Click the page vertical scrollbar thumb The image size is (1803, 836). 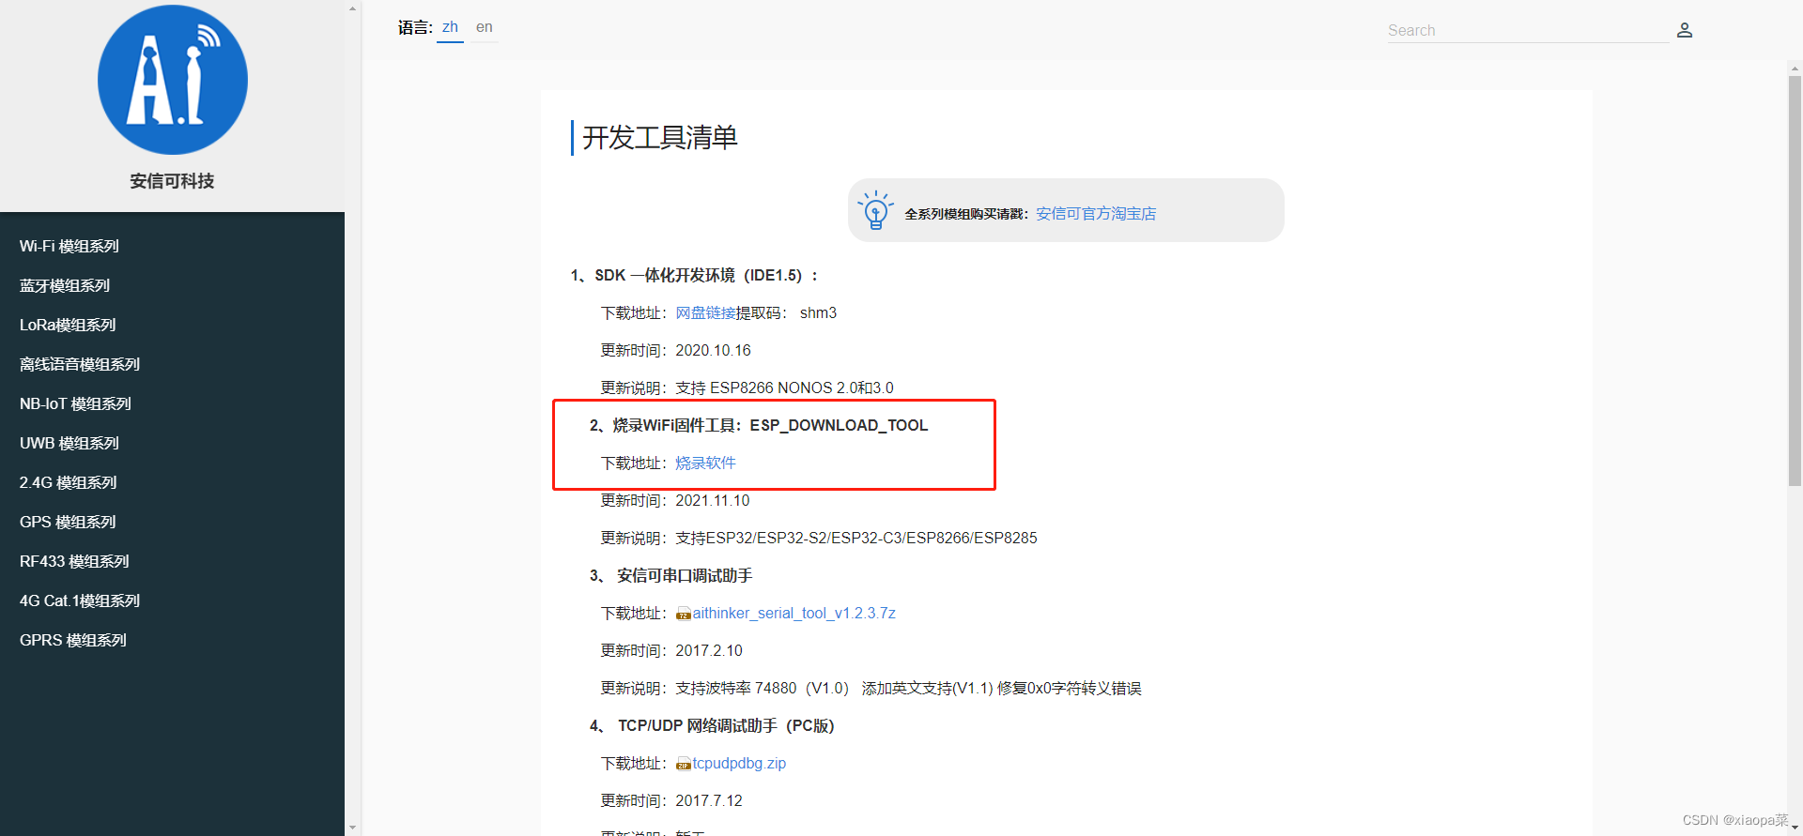point(1795,280)
